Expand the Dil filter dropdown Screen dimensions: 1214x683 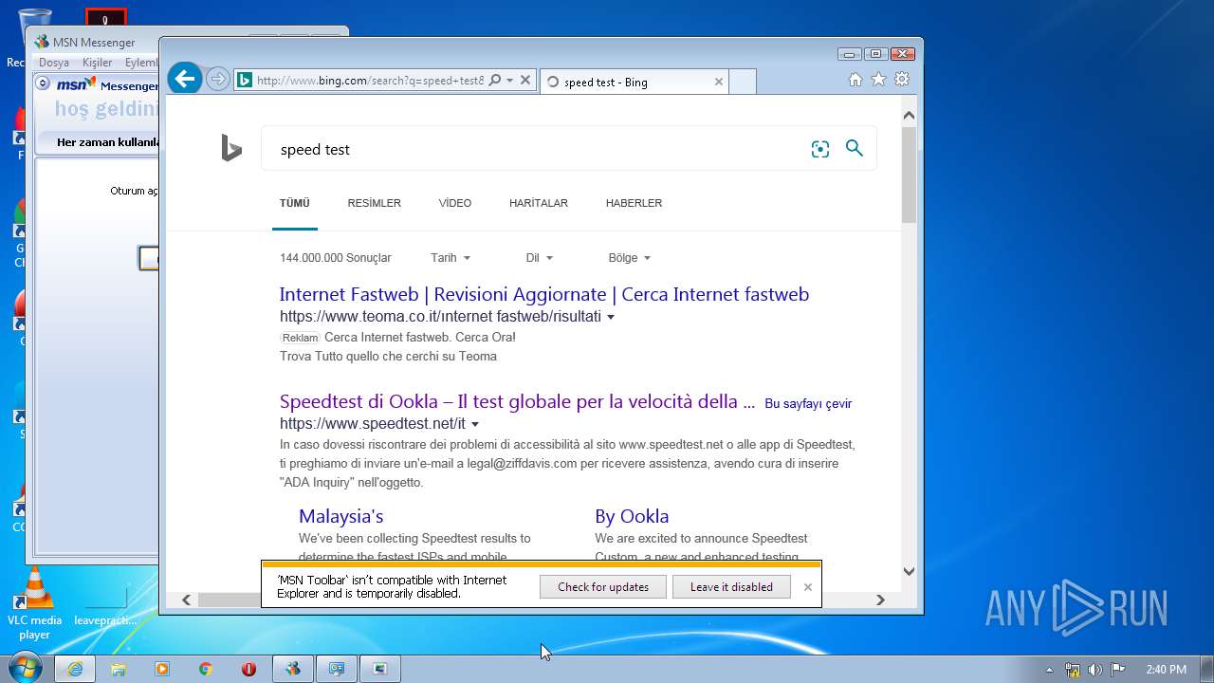pos(539,258)
